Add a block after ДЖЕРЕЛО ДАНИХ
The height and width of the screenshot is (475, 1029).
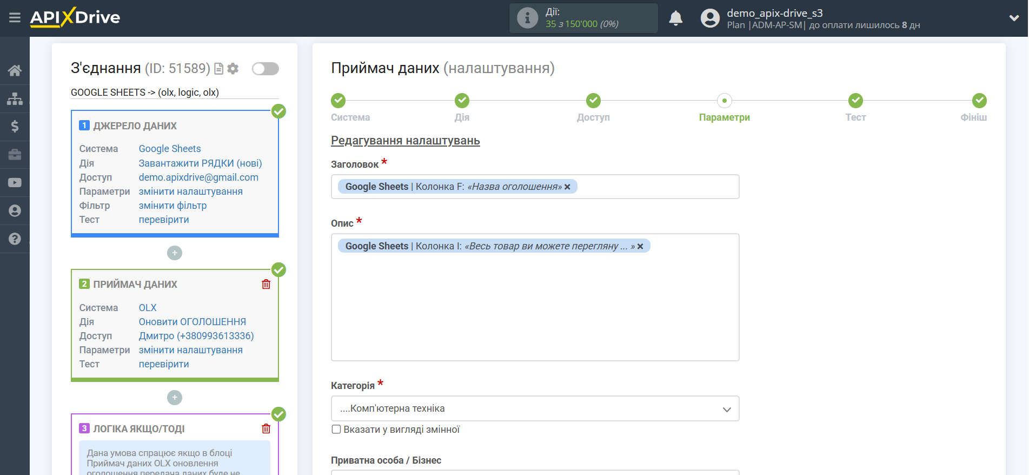(175, 253)
